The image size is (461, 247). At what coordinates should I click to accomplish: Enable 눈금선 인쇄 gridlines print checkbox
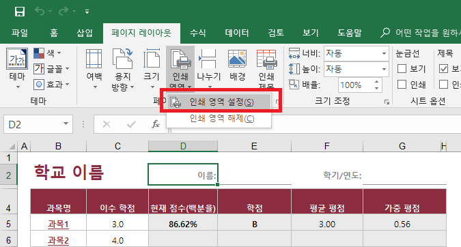402,85
